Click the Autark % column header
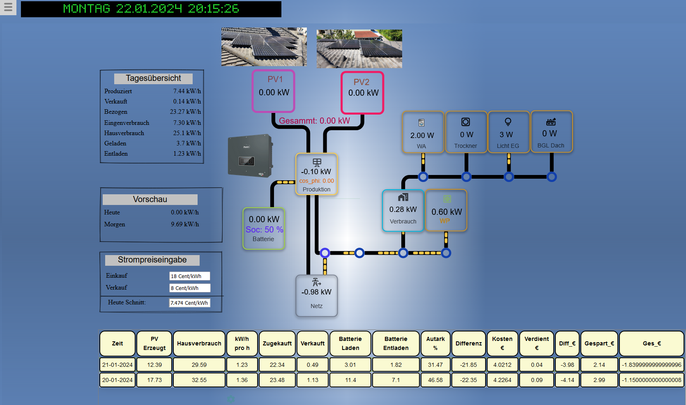The height and width of the screenshot is (405, 686). point(435,343)
